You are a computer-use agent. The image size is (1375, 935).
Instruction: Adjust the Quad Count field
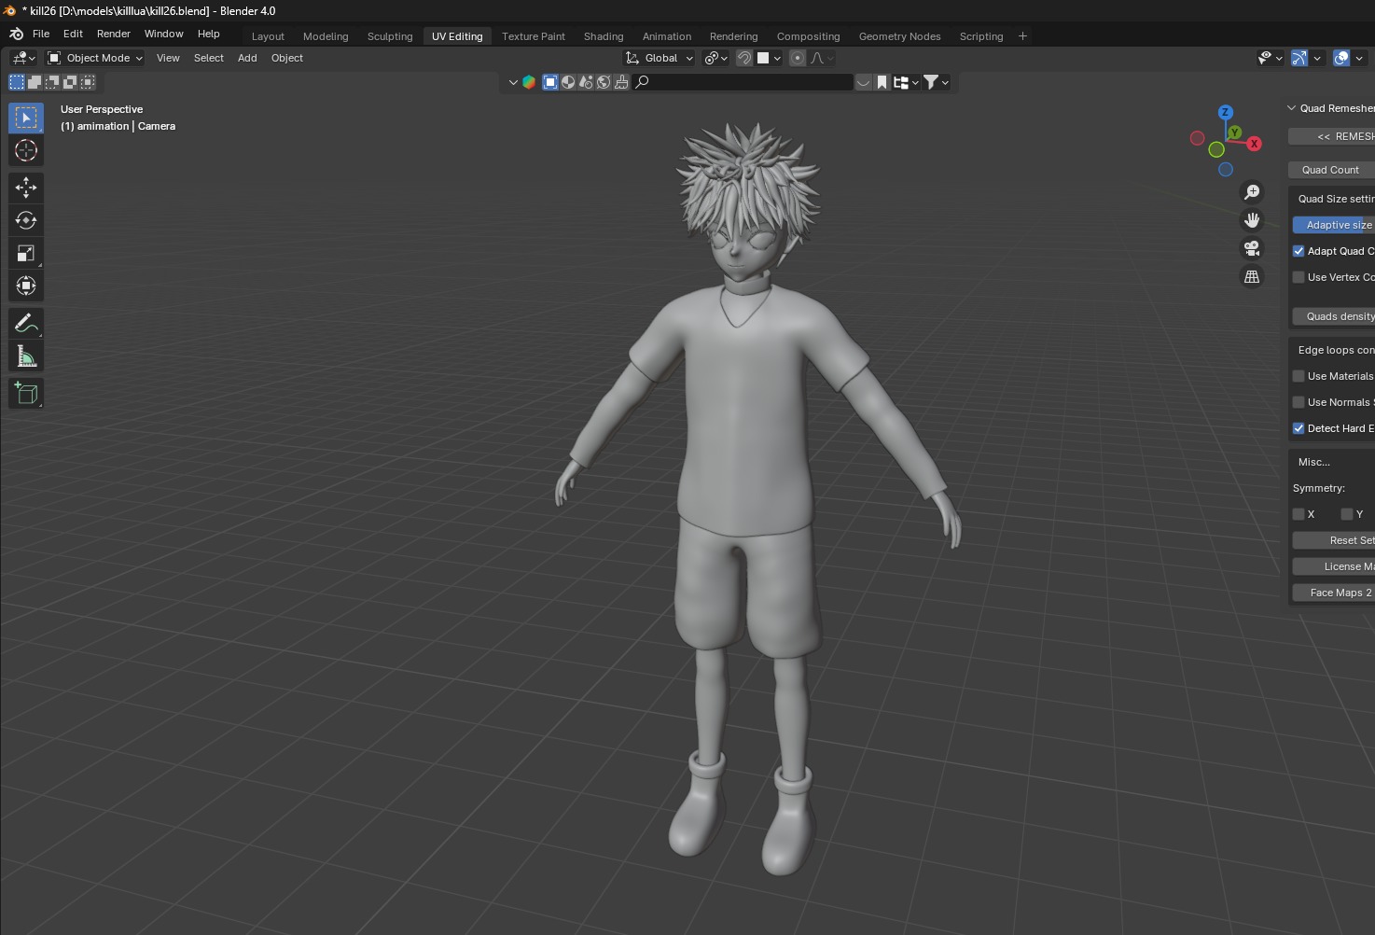coord(1332,170)
